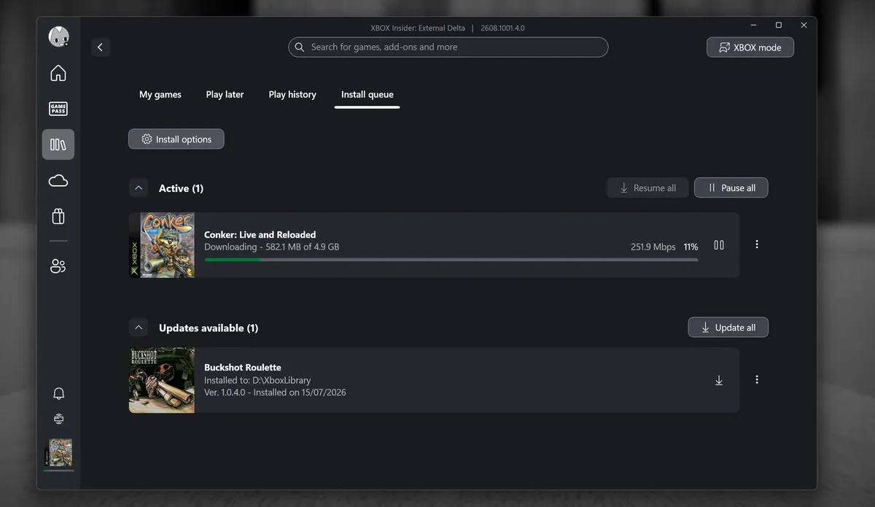Click the Conker download progress bar
Screen dimensions: 875x507
pos(451,260)
